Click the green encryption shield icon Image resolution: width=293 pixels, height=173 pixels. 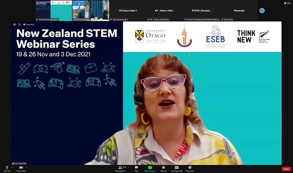[14, 24]
